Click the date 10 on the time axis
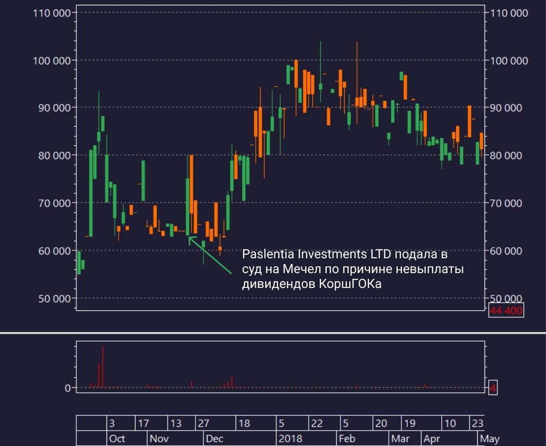 (x=450, y=423)
